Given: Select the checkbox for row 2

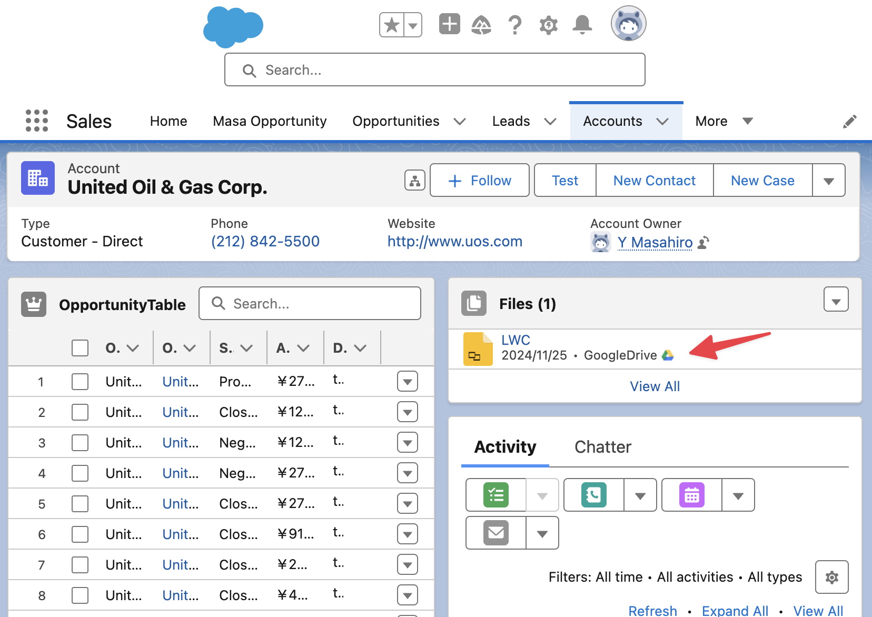Looking at the screenshot, I should (80, 412).
